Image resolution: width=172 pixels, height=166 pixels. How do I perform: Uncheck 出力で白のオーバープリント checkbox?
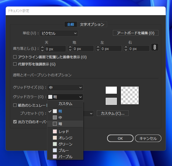coord(15,122)
